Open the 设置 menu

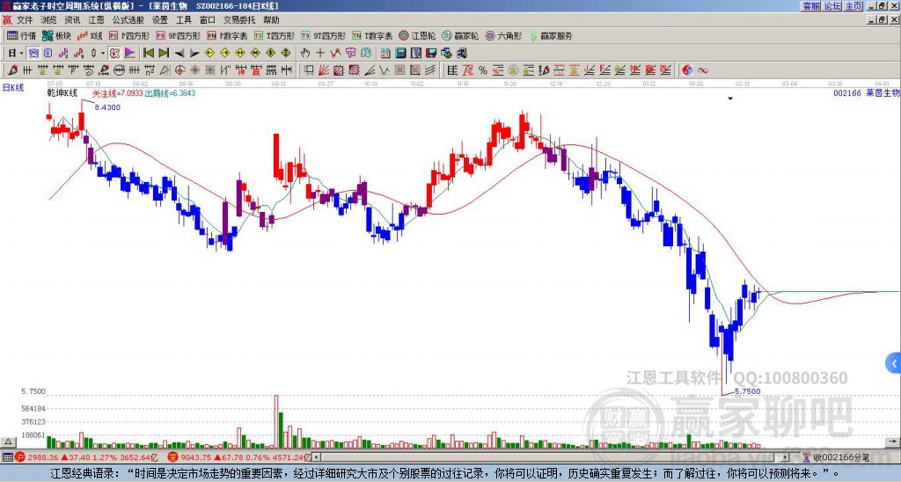tap(160, 20)
